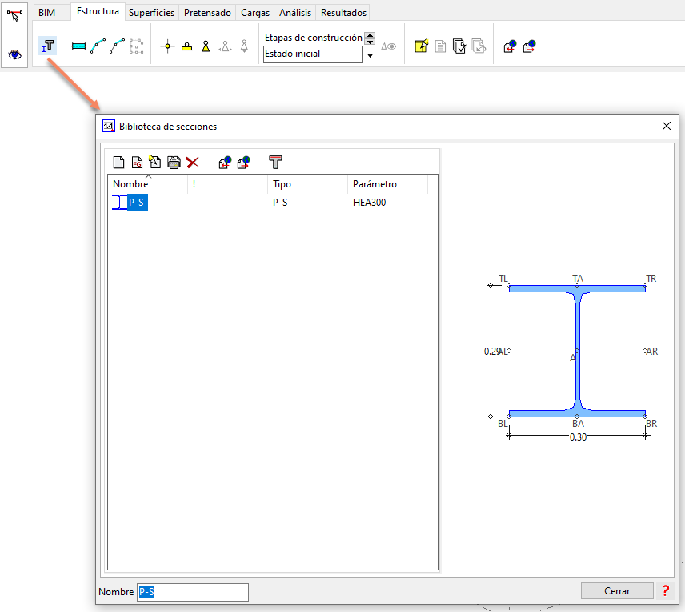Delete selected section with red X
The width and height of the screenshot is (685, 612).
click(192, 163)
